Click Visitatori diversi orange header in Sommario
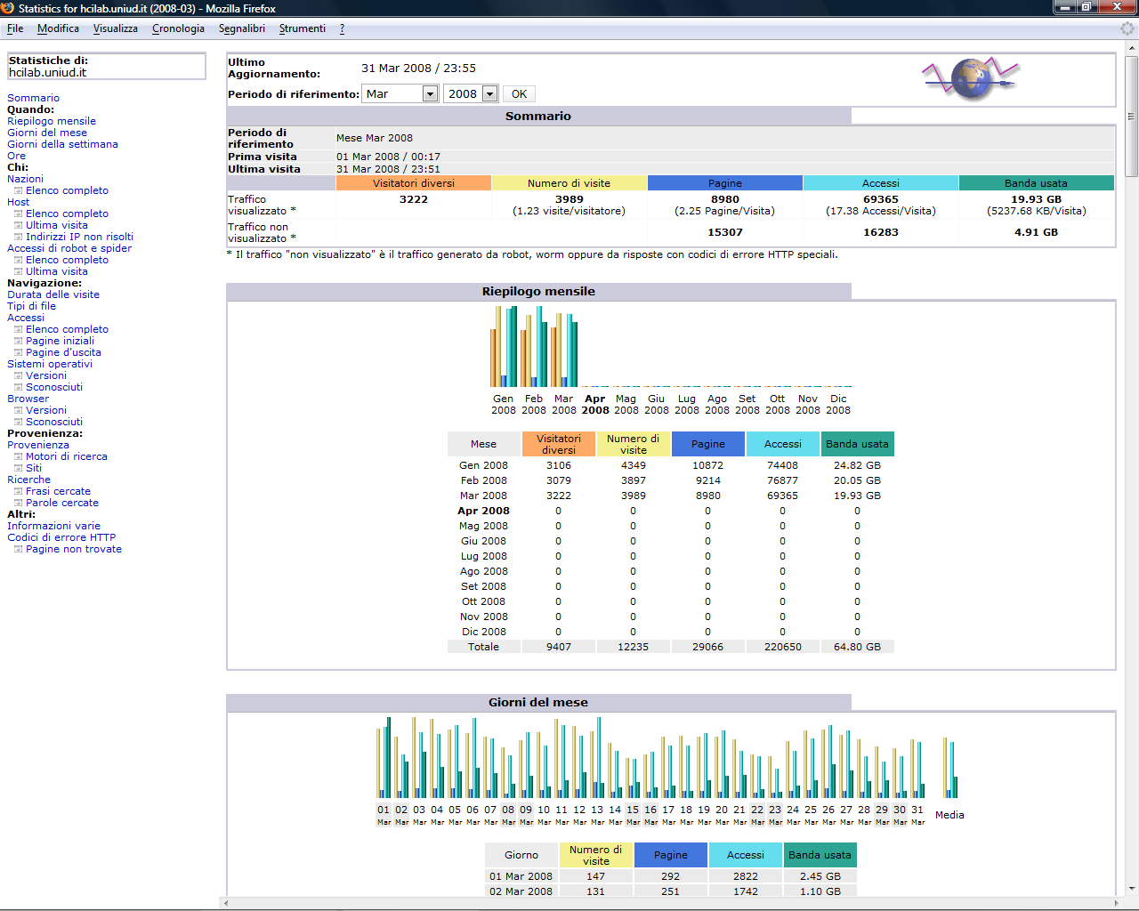The height and width of the screenshot is (911, 1139). pos(414,183)
